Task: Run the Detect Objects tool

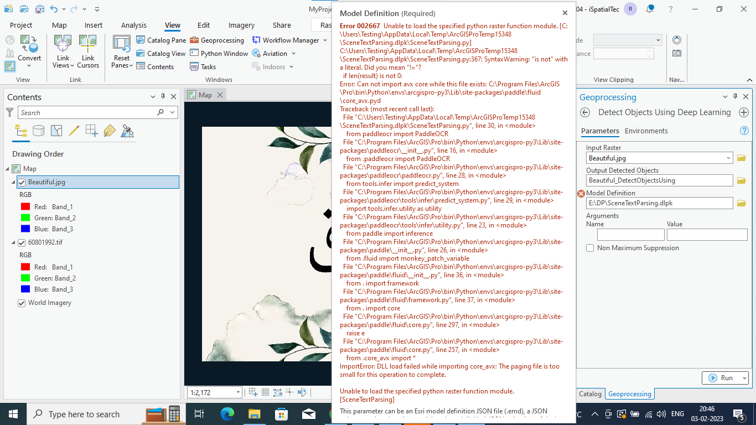Action: pyautogui.click(x=721, y=378)
